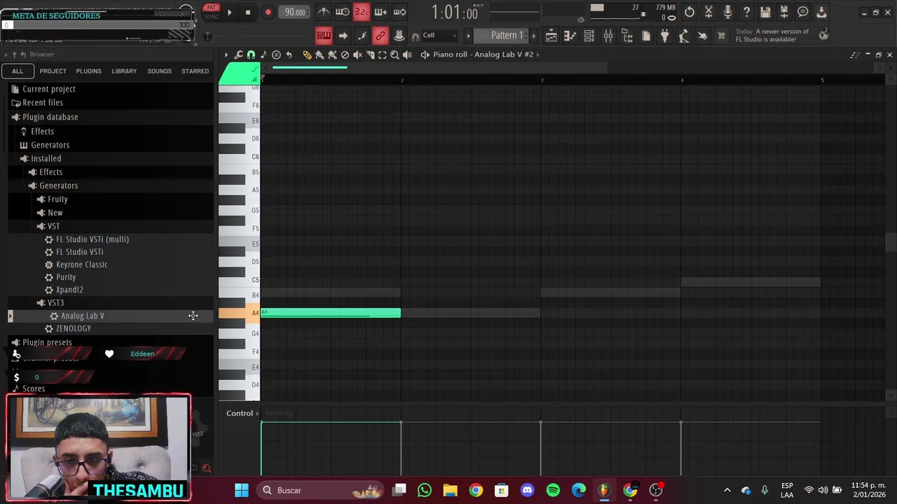Screen dimensions: 897x504
Task: Select the piano roll select tool
Action: point(383,55)
